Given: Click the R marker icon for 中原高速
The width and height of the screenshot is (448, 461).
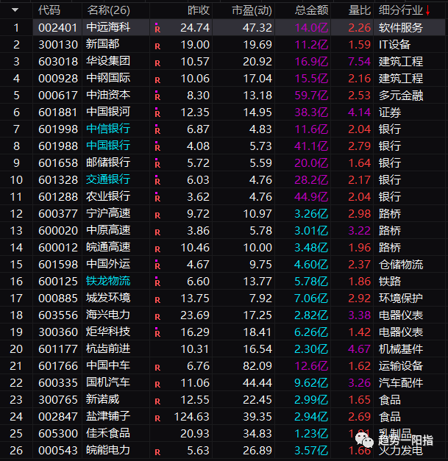Looking at the screenshot, I should pos(157,232).
